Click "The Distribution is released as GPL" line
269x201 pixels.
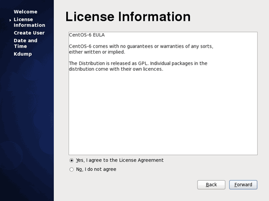pyautogui.click(x=138, y=63)
